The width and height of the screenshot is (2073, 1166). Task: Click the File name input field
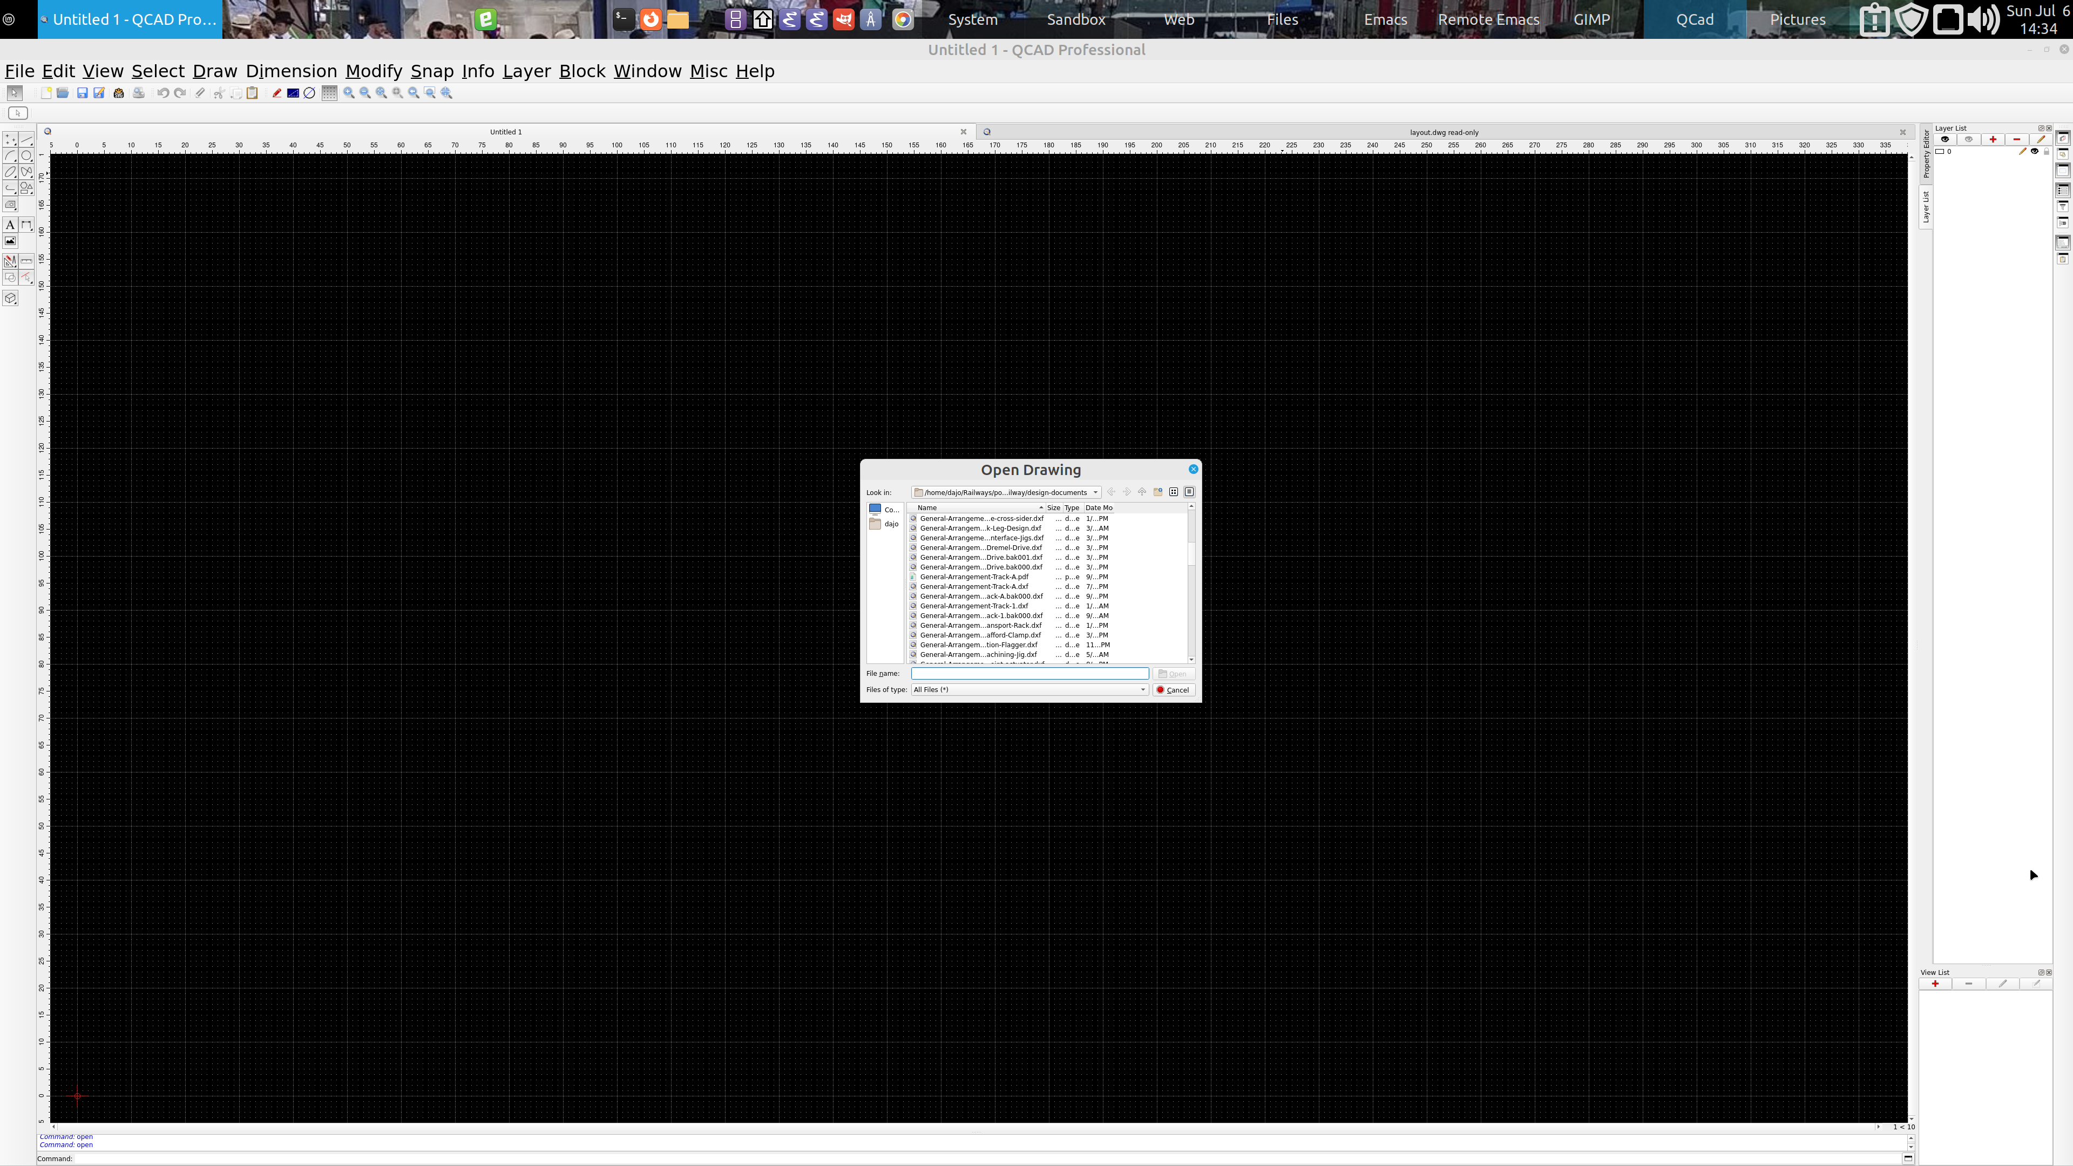click(1030, 674)
